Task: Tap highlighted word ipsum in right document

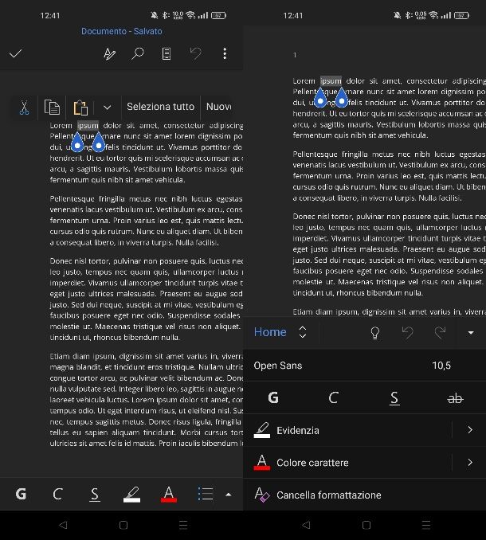Action: coord(331,81)
